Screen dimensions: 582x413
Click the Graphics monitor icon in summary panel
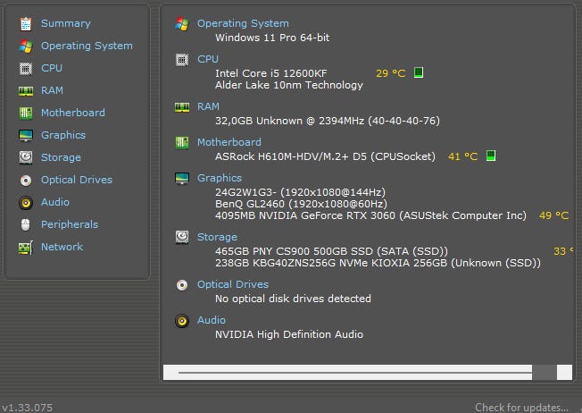(182, 179)
